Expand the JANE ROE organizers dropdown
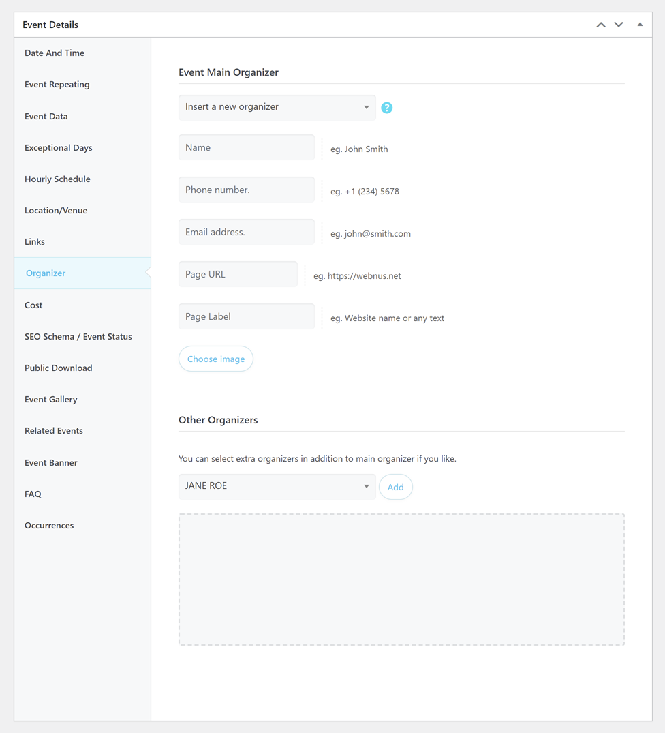Viewport: 665px width, 733px height. click(x=277, y=487)
